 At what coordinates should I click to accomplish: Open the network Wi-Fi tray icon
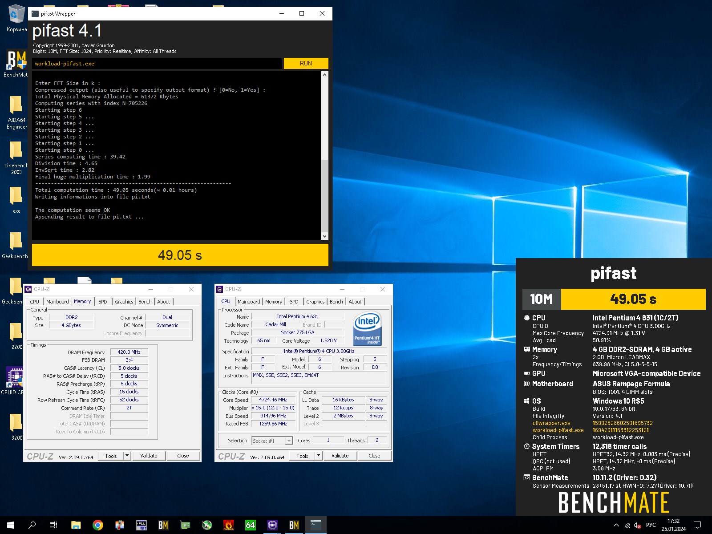[627, 525]
